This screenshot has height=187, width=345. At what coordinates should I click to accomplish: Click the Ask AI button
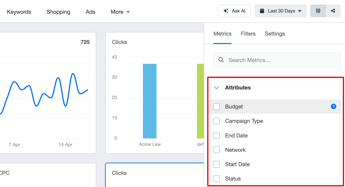234,11
